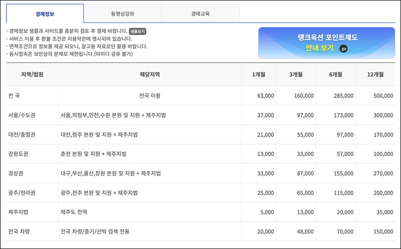Image resolution: width=401 pixels, height=249 pixels.
Task: Open the 경매교육 tab
Action: click(x=200, y=13)
